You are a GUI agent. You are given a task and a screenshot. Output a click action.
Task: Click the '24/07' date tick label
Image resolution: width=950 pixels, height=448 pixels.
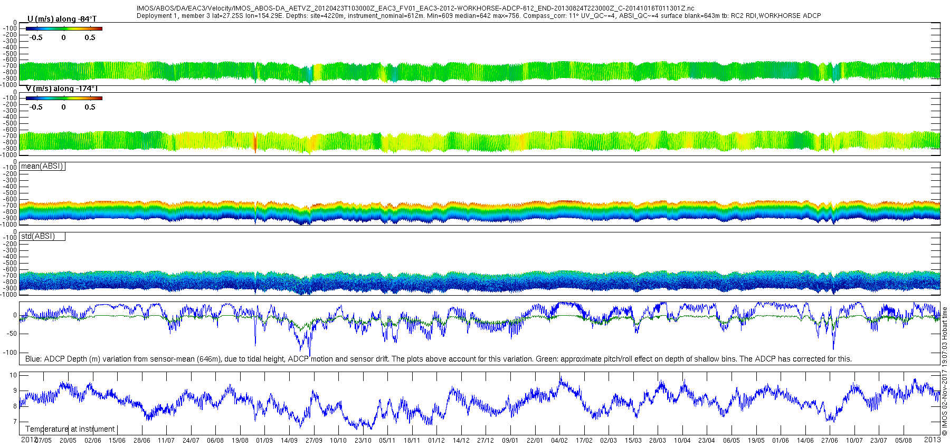click(x=191, y=441)
